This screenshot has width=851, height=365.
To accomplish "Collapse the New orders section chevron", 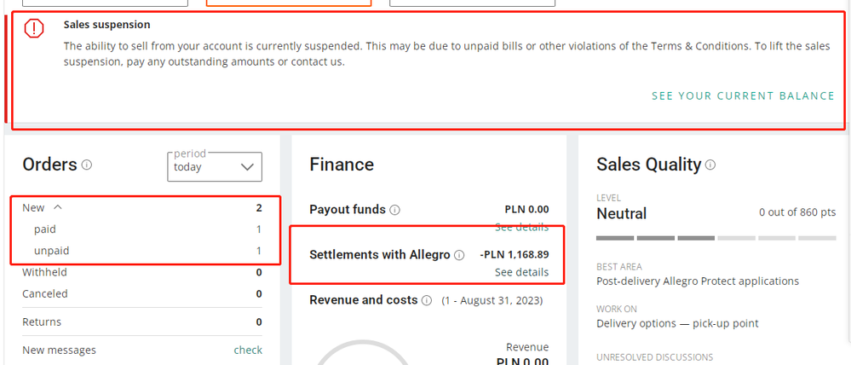I will 58,207.
